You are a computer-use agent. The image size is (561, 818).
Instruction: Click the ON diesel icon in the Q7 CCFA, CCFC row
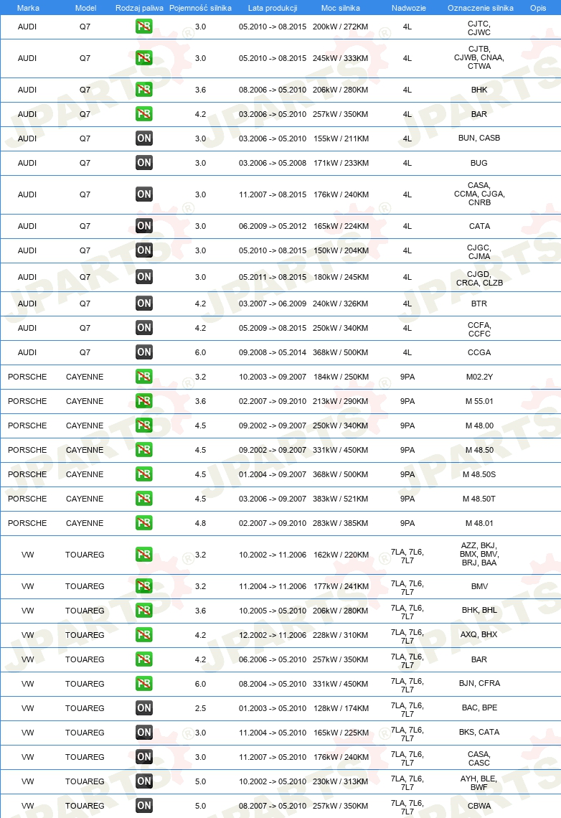pyautogui.click(x=144, y=328)
